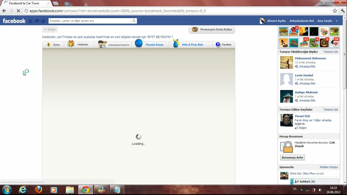
Task: Click the Facebook'ta Car Town browser tab
Action: coord(26,3)
